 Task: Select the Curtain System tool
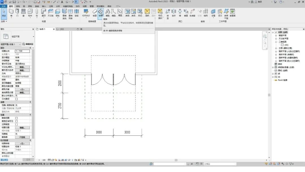point(64,14)
